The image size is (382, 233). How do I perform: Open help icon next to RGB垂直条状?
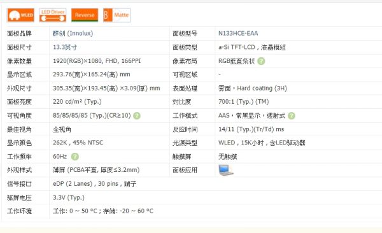coord(261,61)
